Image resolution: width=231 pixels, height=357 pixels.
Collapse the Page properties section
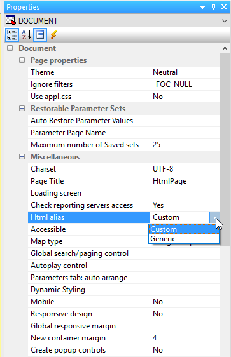click(22, 60)
